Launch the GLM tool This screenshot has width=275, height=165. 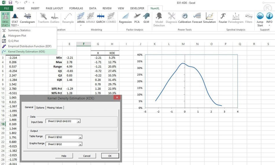click(146, 18)
